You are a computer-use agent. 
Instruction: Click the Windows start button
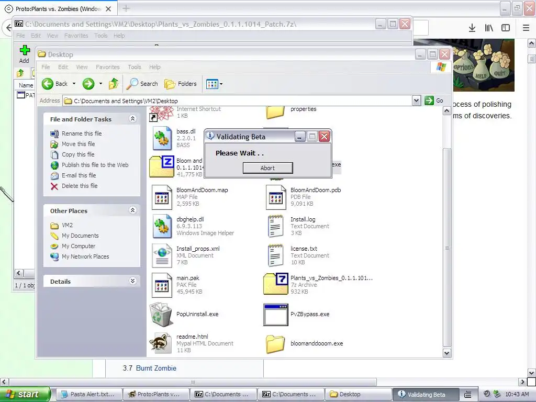tap(25, 394)
